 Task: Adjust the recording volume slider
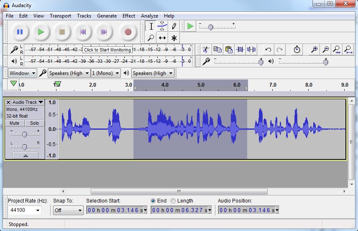pos(261,62)
